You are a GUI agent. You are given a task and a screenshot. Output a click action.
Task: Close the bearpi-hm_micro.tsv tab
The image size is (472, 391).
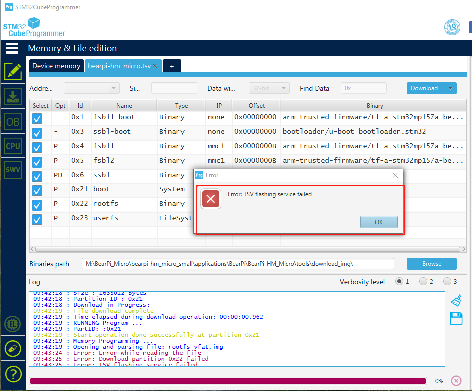[155, 66]
